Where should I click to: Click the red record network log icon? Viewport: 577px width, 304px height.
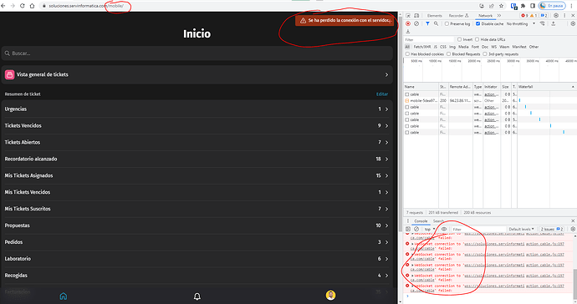pyautogui.click(x=408, y=23)
